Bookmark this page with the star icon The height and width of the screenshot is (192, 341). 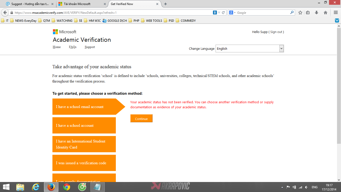300,12
